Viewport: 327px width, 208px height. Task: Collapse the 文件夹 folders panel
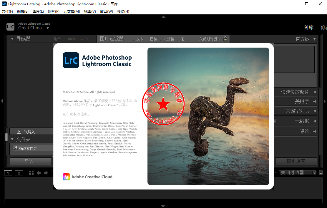point(12,139)
